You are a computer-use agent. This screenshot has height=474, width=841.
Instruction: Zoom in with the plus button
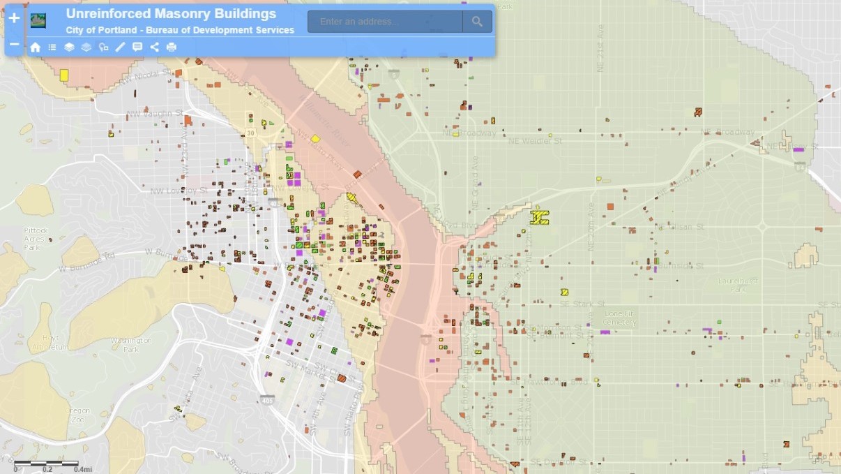[14, 18]
